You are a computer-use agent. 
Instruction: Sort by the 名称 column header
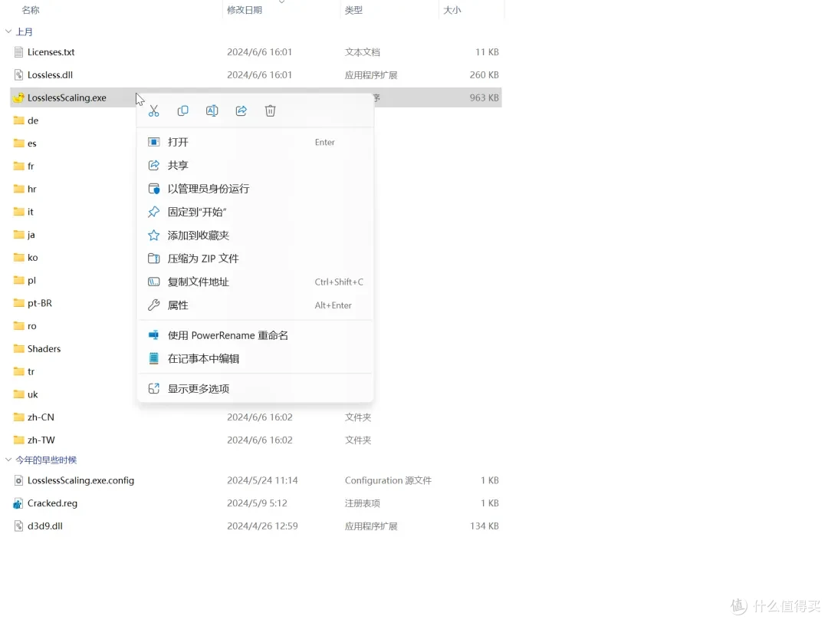click(31, 10)
